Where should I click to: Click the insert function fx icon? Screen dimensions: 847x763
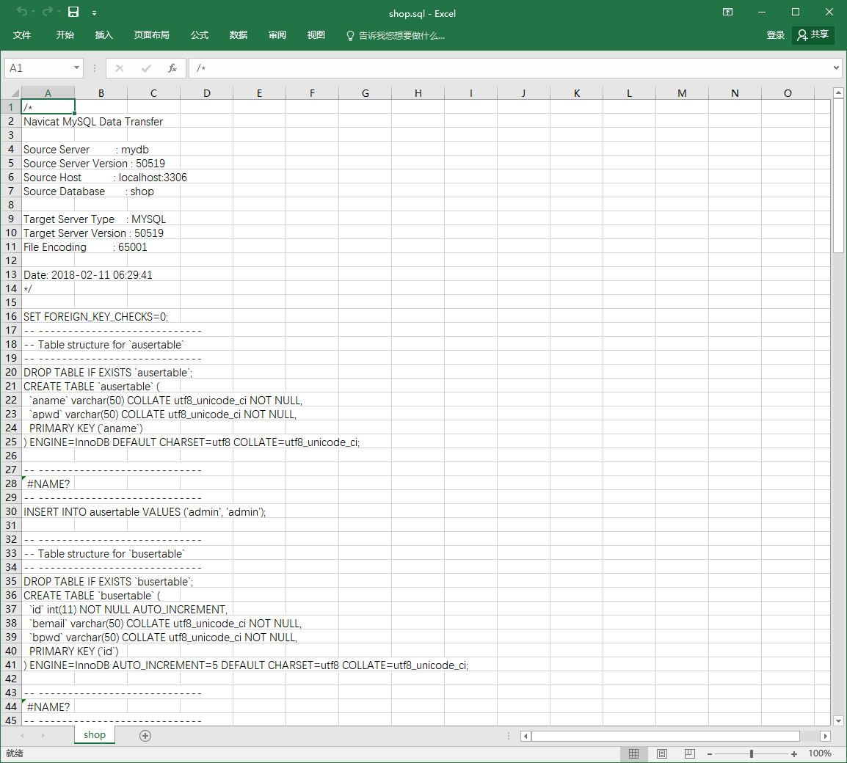tap(172, 68)
